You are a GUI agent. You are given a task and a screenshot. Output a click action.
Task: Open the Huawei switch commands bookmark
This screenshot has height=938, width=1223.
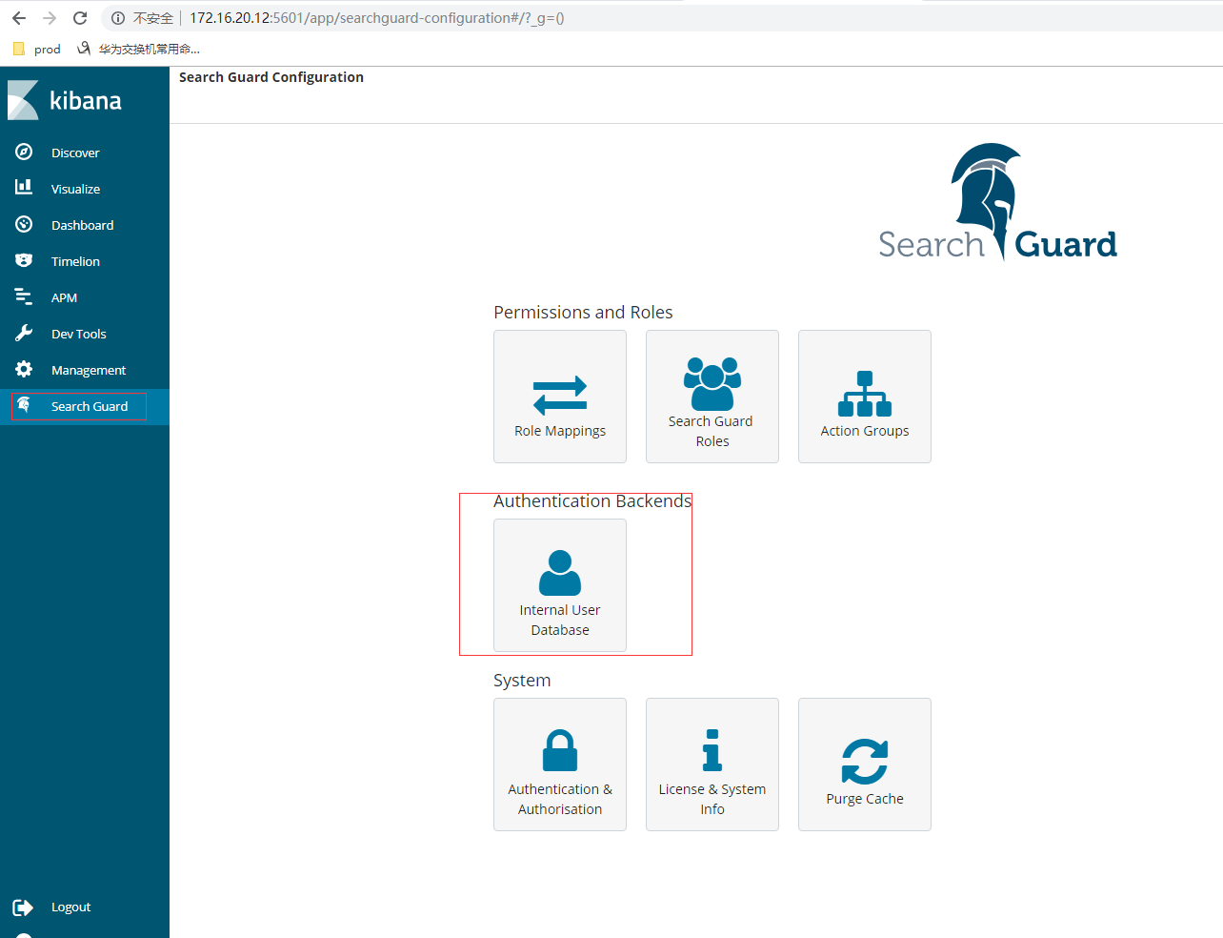tap(138, 49)
